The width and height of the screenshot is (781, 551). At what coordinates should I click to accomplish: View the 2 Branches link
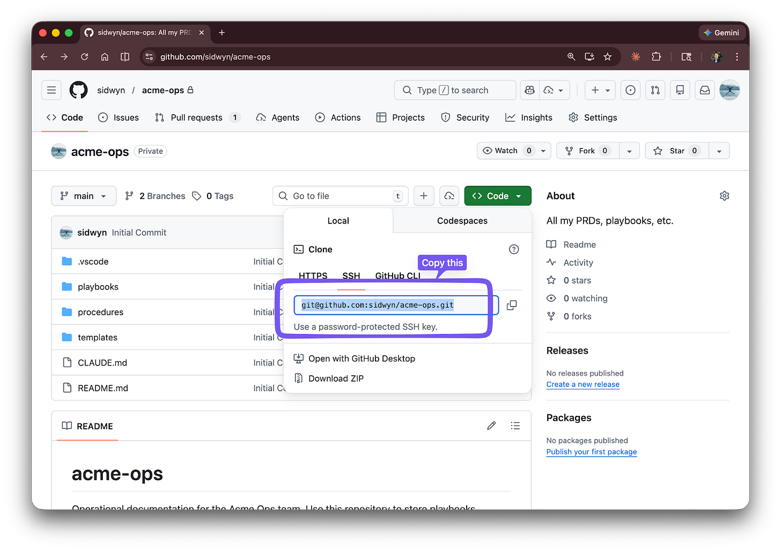tap(155, 196)
